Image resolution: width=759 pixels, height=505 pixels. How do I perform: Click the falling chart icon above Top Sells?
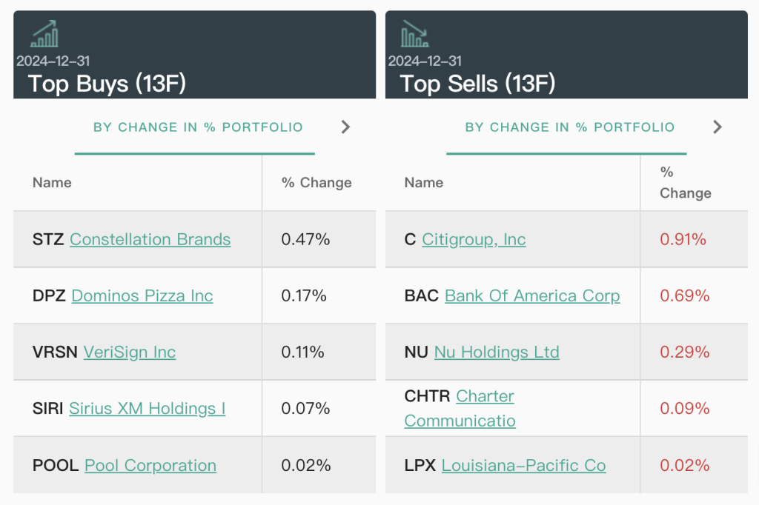coord(415,34)
